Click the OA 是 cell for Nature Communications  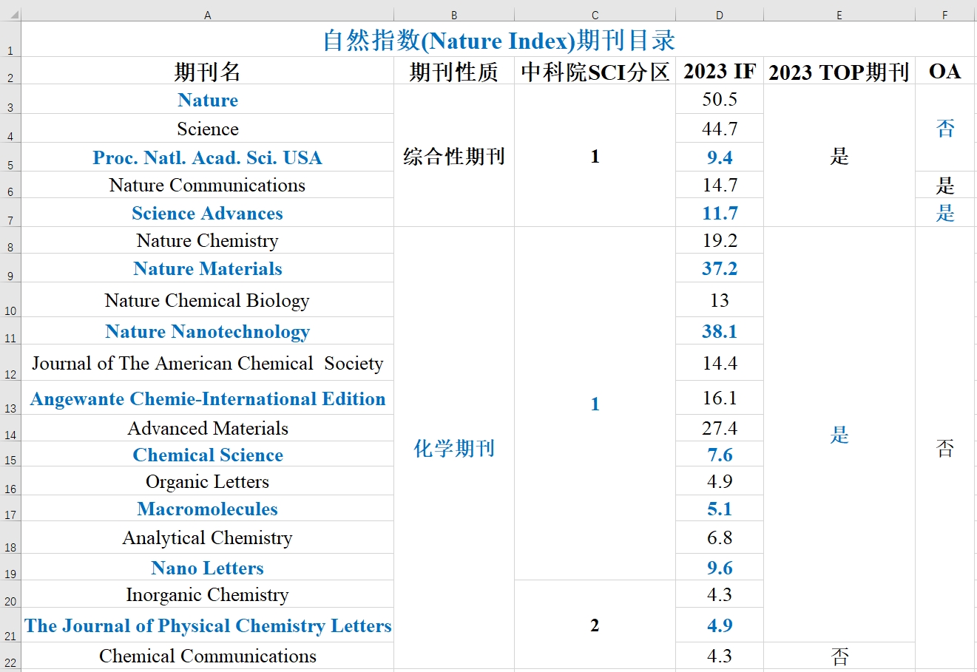[x=945, y=185]
